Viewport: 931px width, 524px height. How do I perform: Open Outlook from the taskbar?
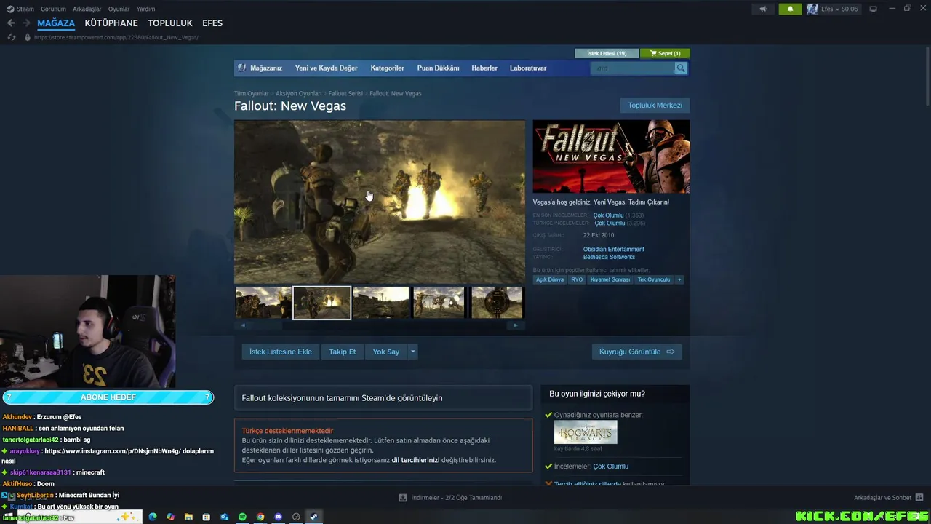pos(225,517)
